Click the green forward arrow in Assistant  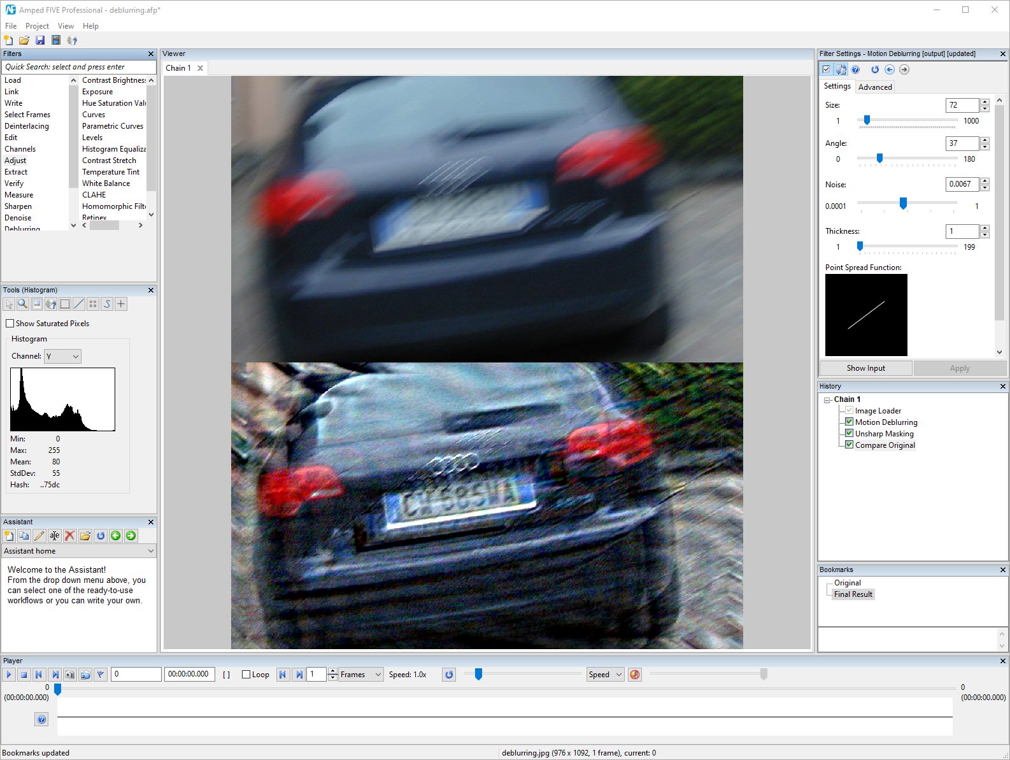(x=131, y=536)
